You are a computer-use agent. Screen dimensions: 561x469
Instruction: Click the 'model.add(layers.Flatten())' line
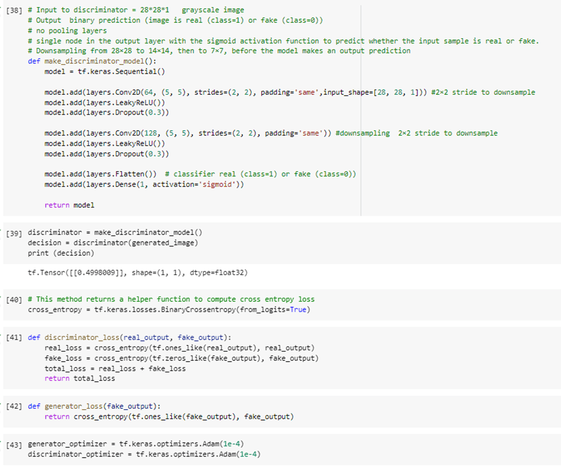click(100, 174)
